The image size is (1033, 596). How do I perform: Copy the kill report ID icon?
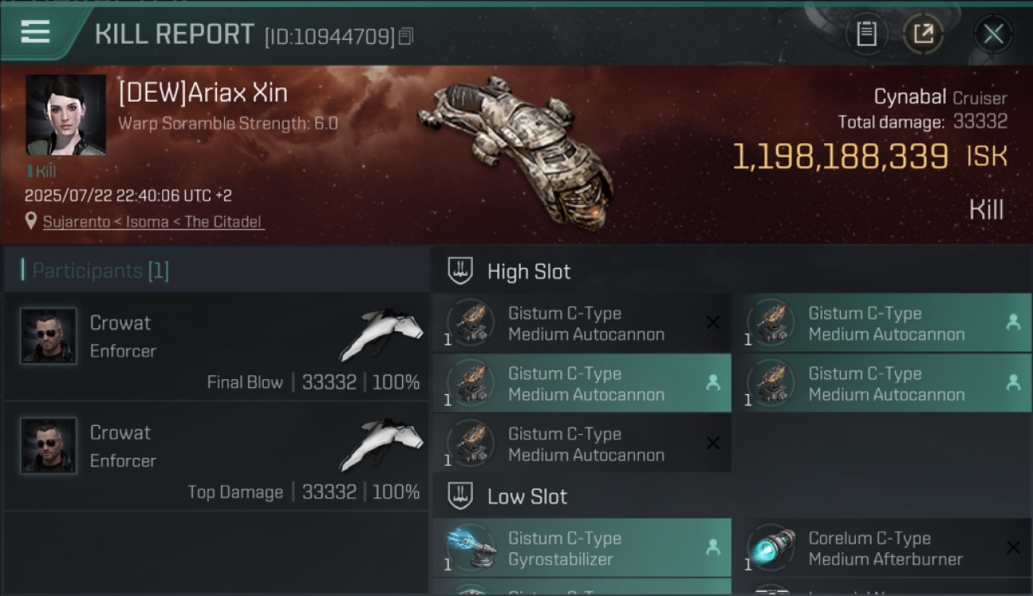pos(406,36)
